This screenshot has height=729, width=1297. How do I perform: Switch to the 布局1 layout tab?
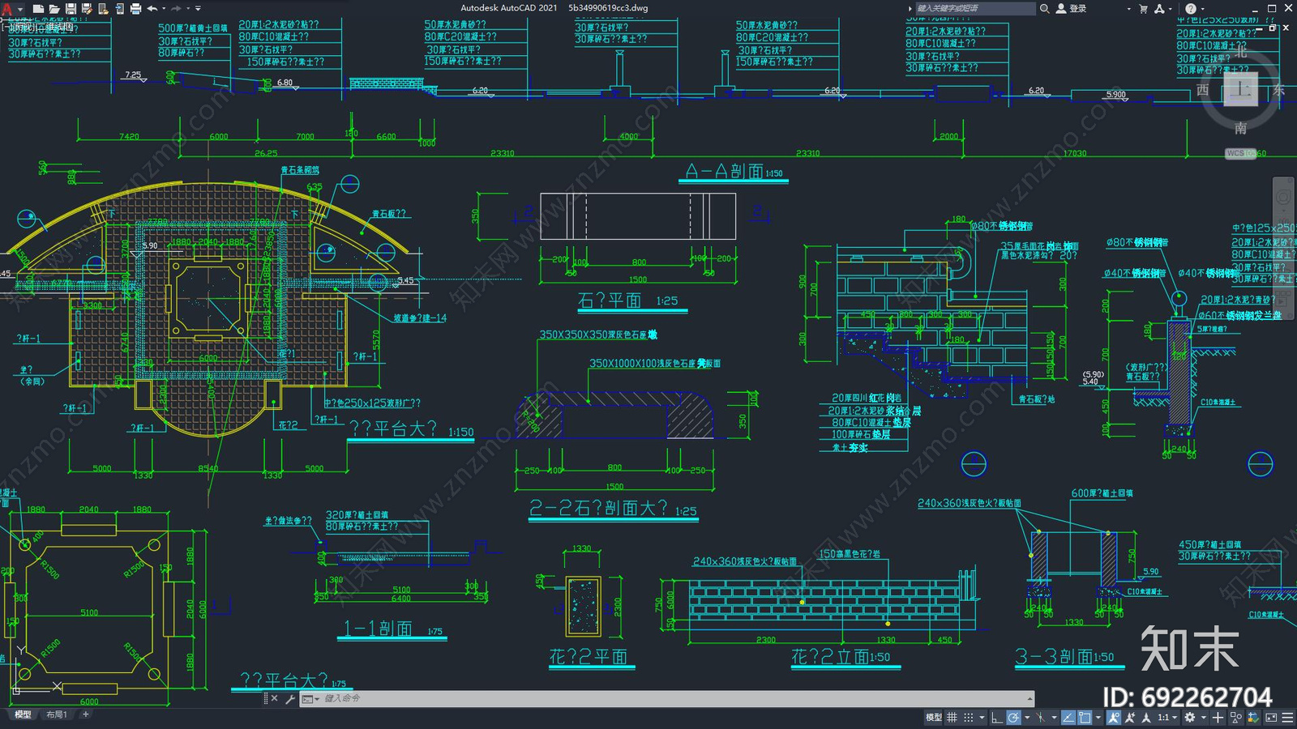click(x=56, y=714)
